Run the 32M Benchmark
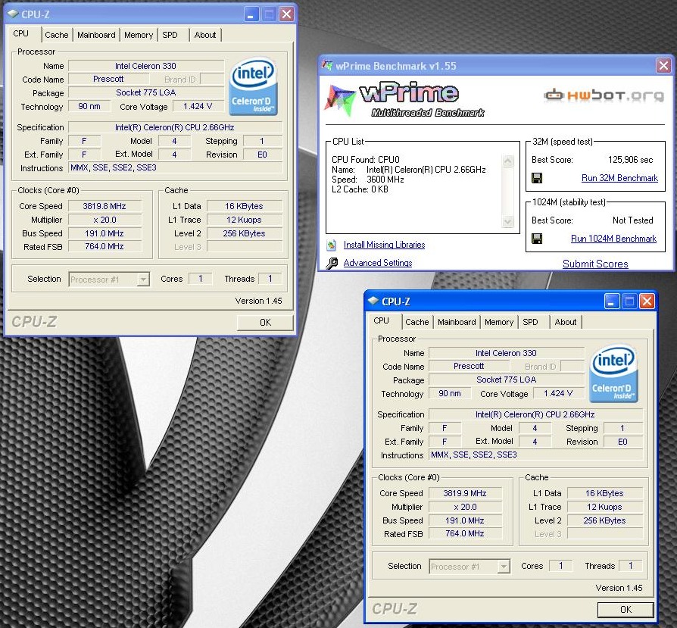677x628 pixels. (x=619, y=178)
